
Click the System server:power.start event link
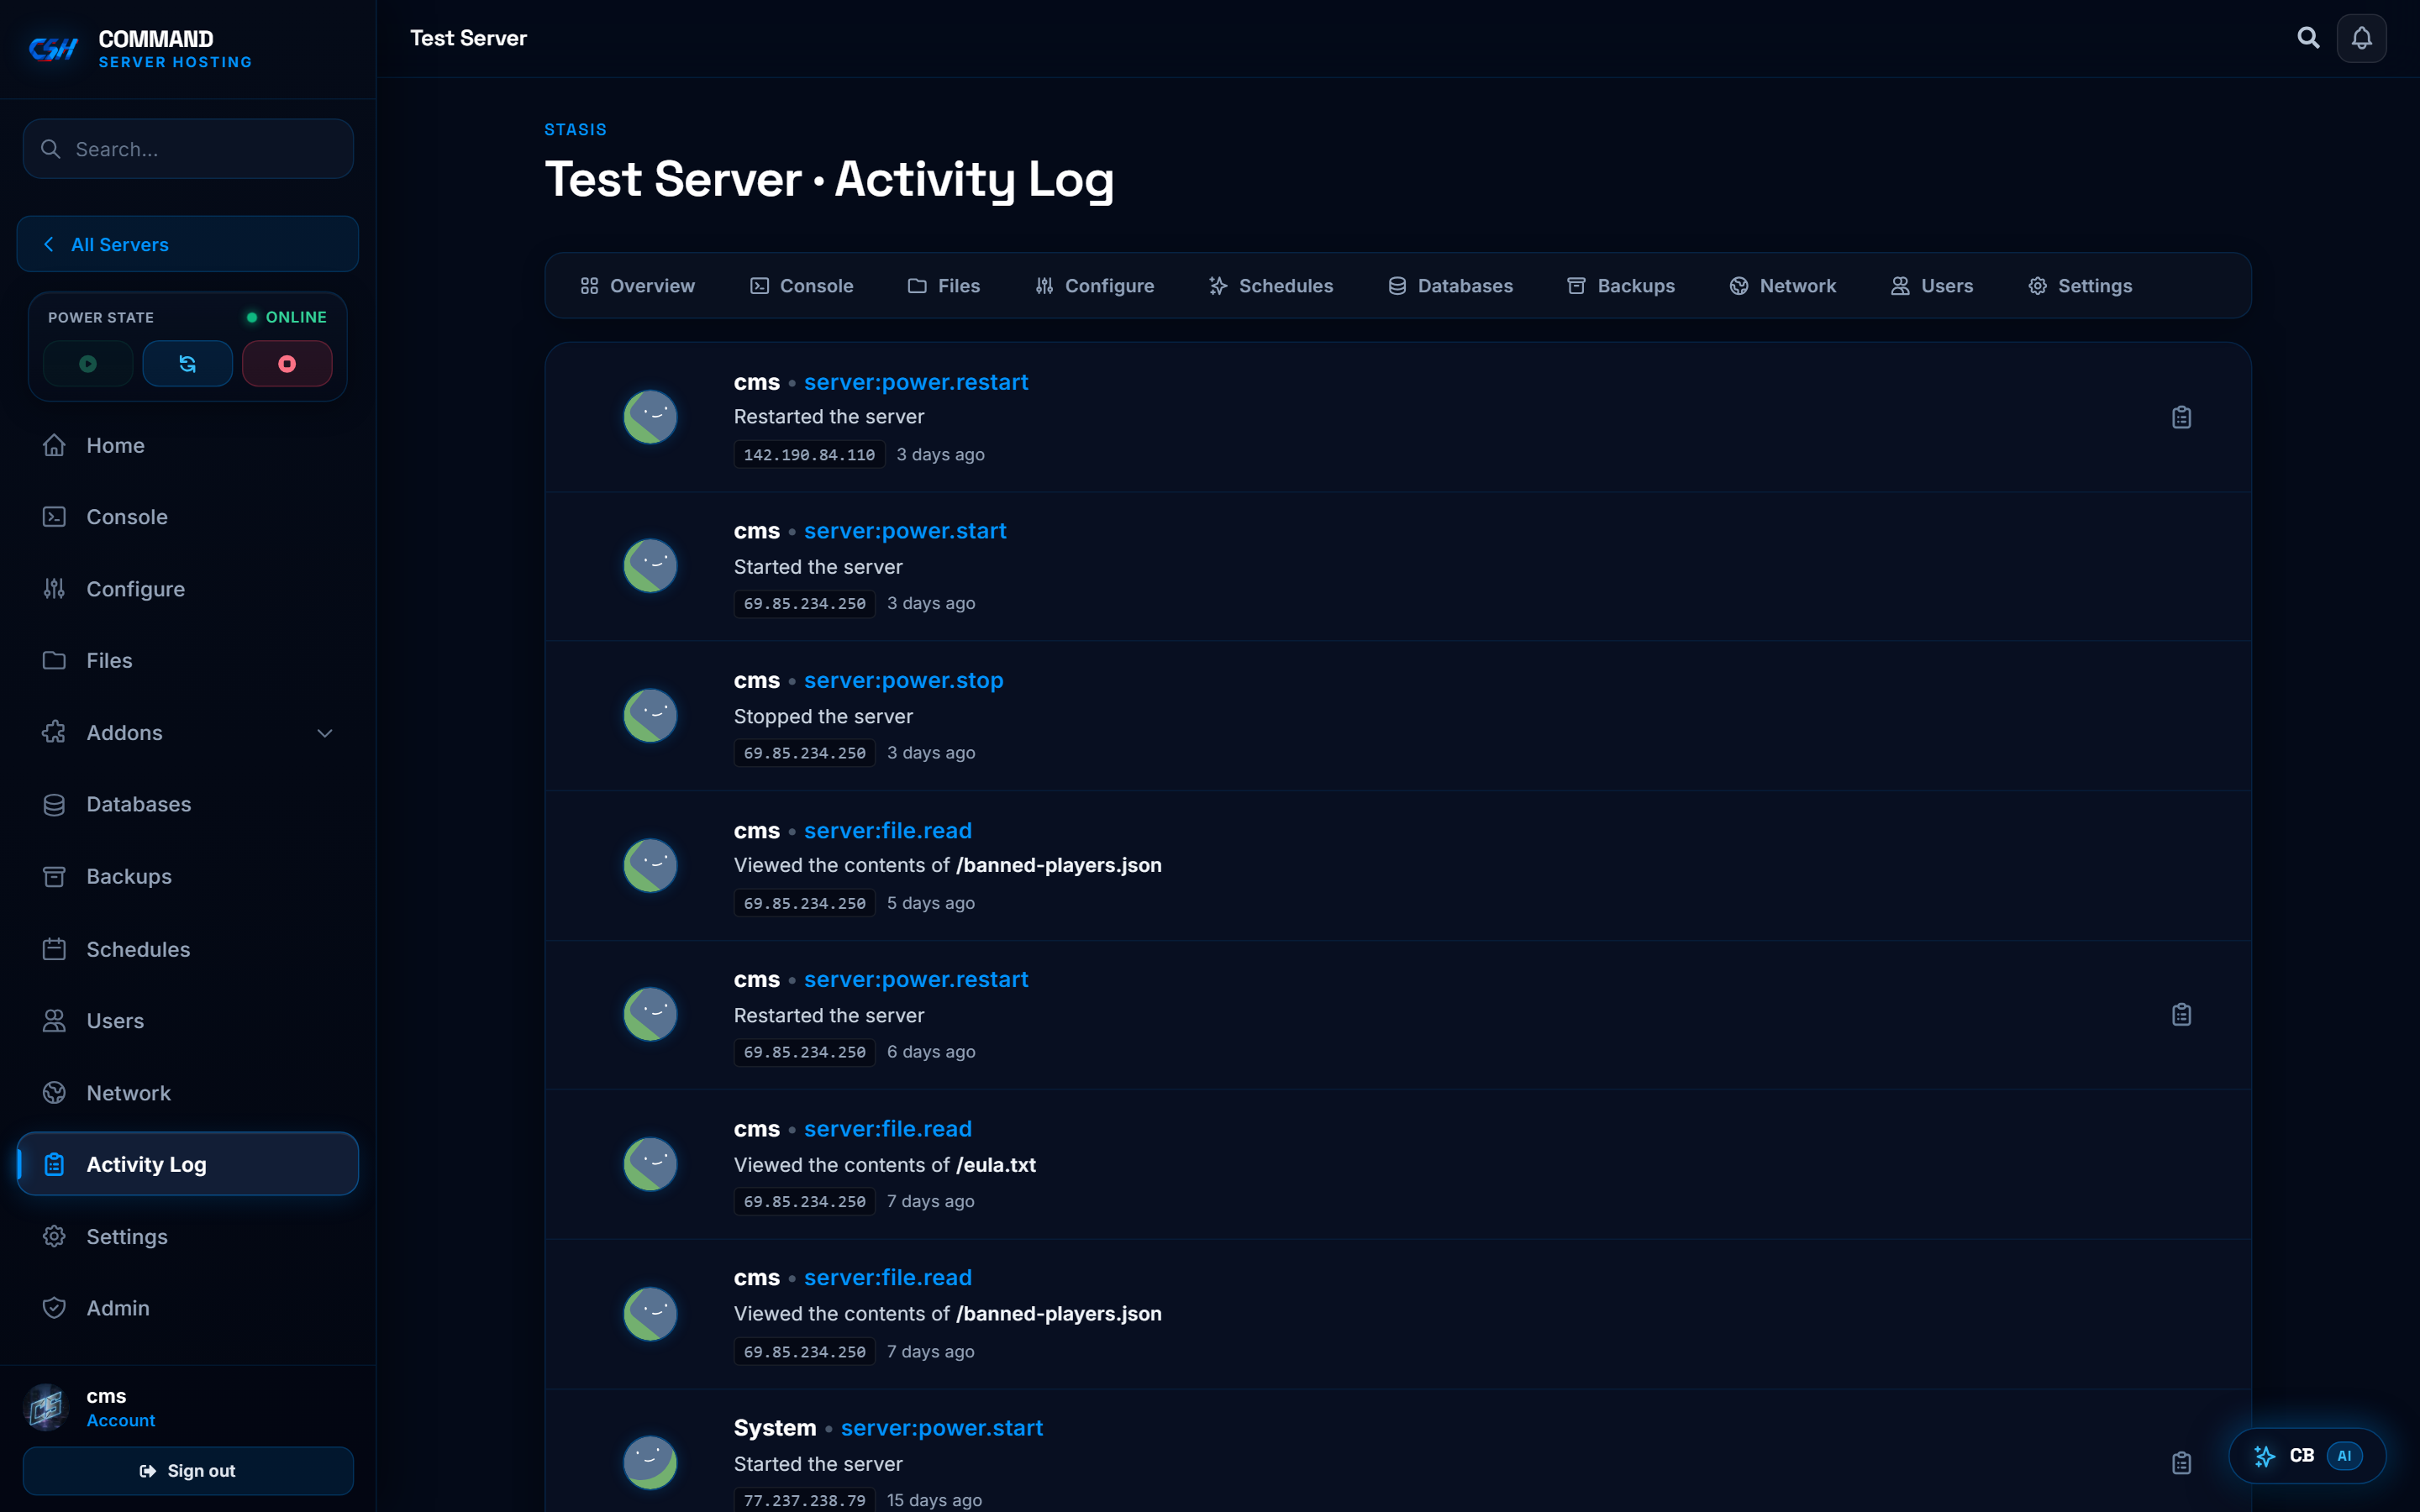941,1428
